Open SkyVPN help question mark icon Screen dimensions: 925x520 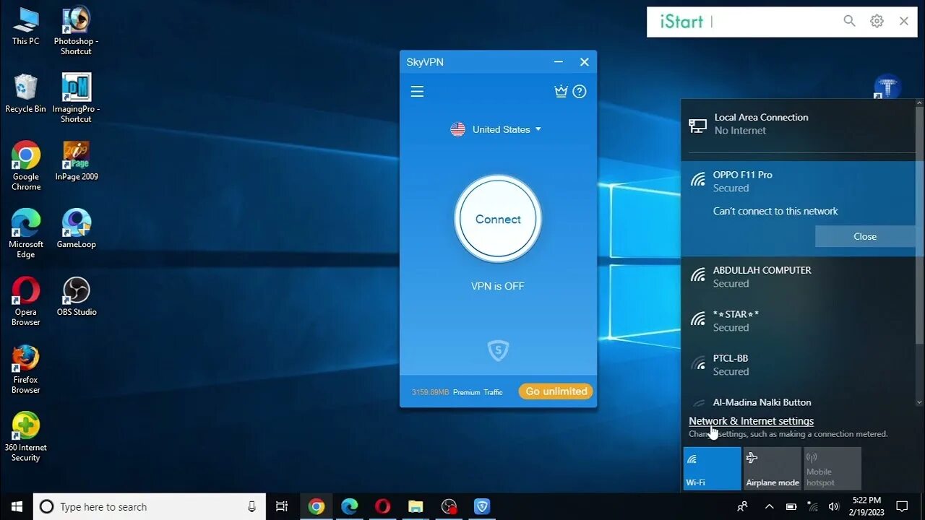point(580,92)
